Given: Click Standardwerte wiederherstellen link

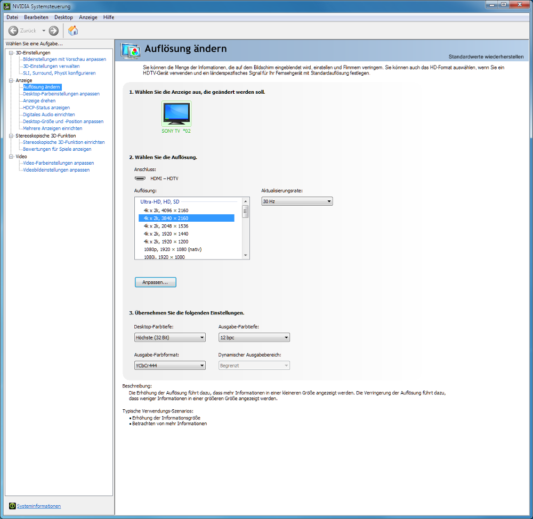Looking at the screenshot, I should 486,57.
